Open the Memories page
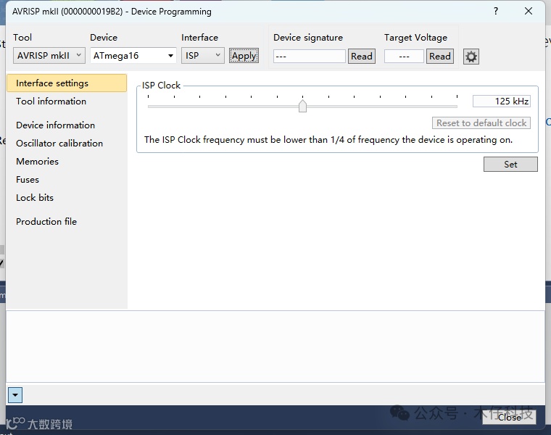Image resolution: width=551 pixels, height=435 pixels. [x=37, y=161]
